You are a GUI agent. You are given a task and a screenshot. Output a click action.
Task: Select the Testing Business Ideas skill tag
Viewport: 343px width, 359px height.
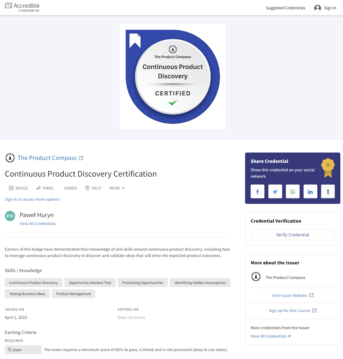[x=27, y=294]
